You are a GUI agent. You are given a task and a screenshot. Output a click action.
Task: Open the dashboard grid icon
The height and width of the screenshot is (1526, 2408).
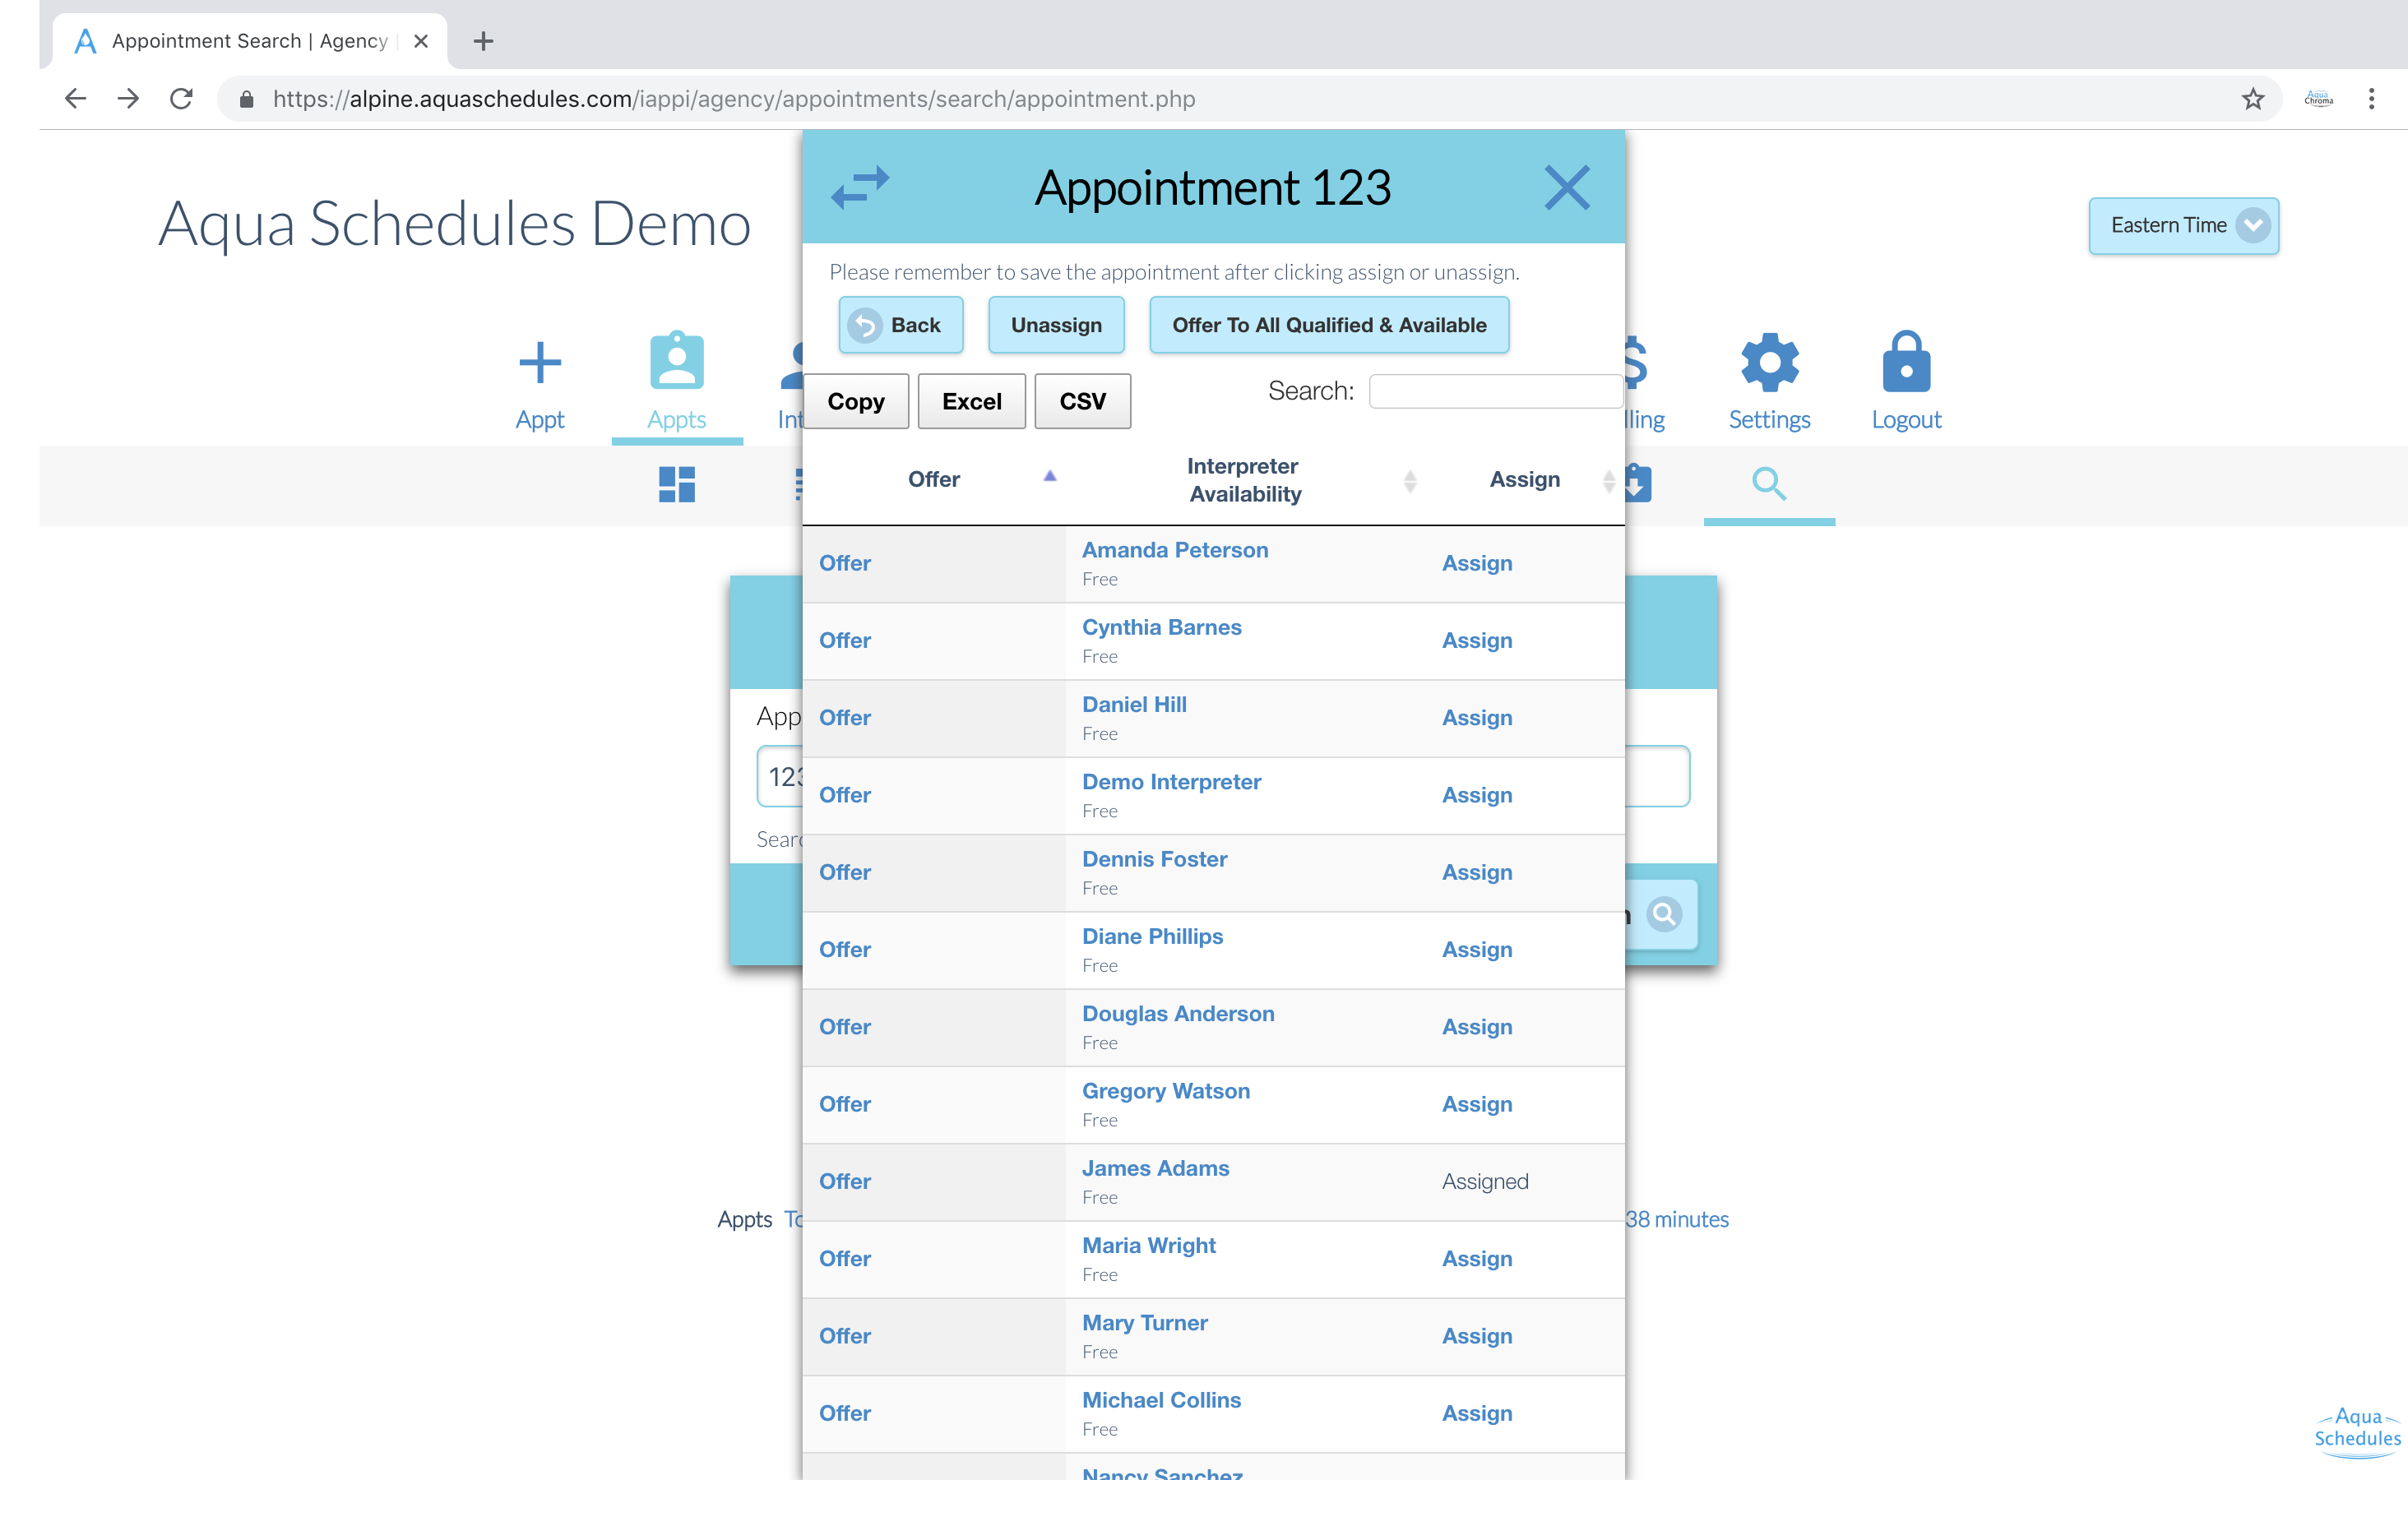[677, 484]
